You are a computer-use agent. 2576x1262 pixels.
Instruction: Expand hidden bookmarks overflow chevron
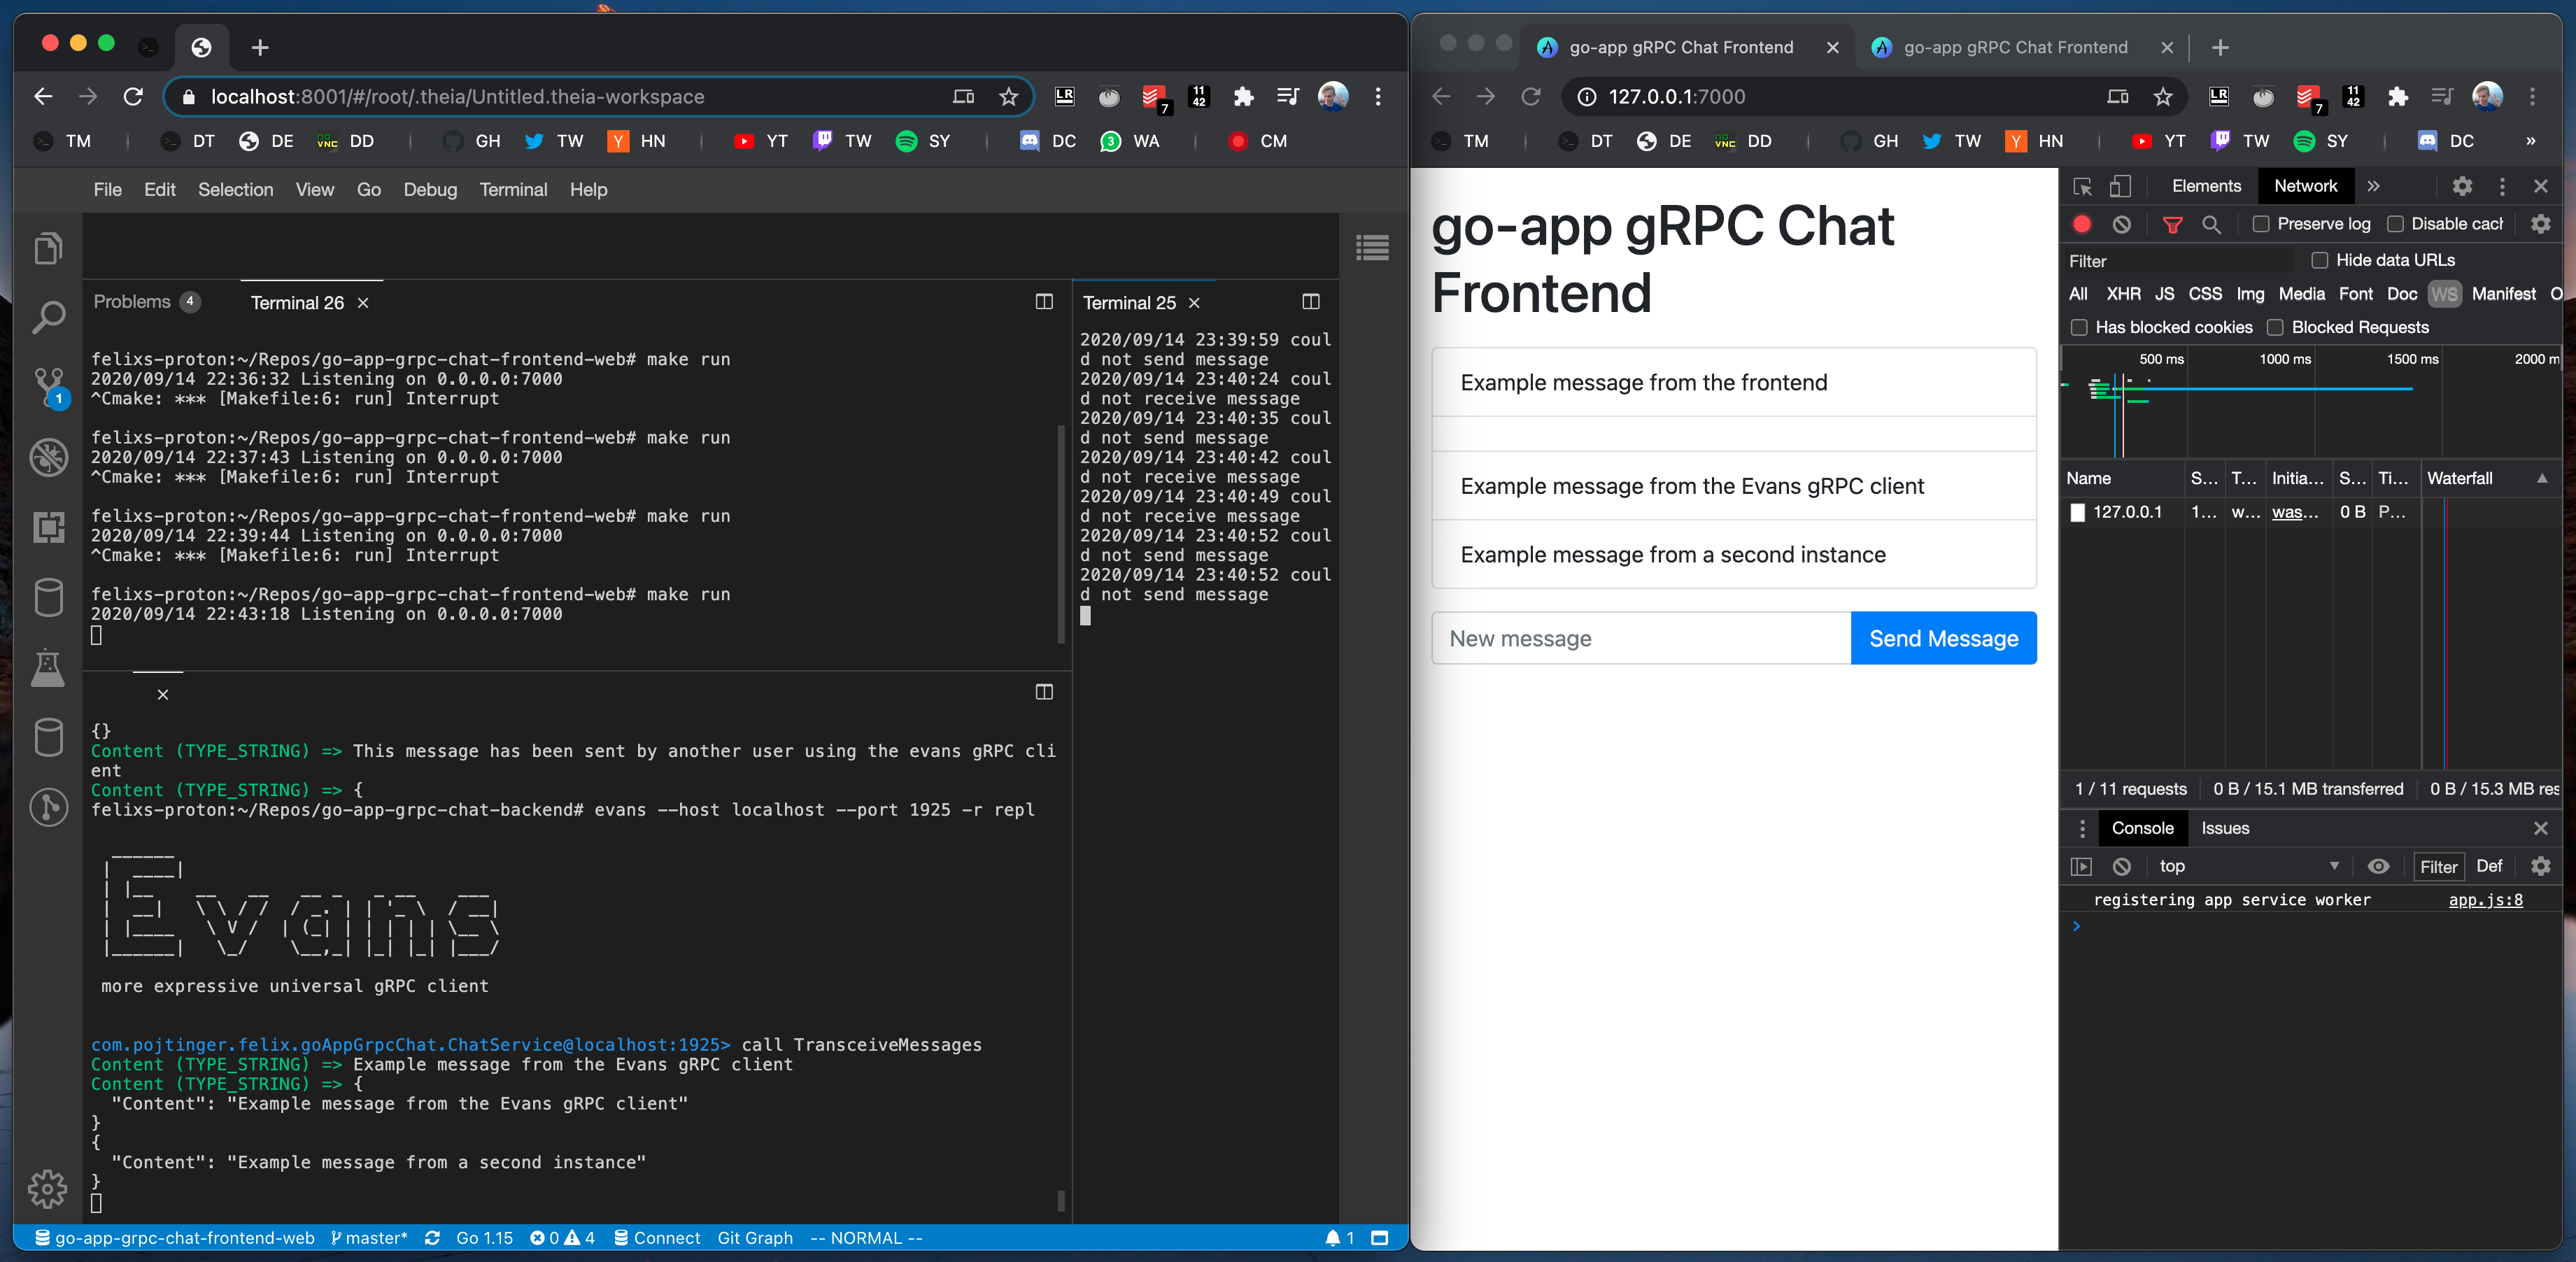coord(2530,141)
